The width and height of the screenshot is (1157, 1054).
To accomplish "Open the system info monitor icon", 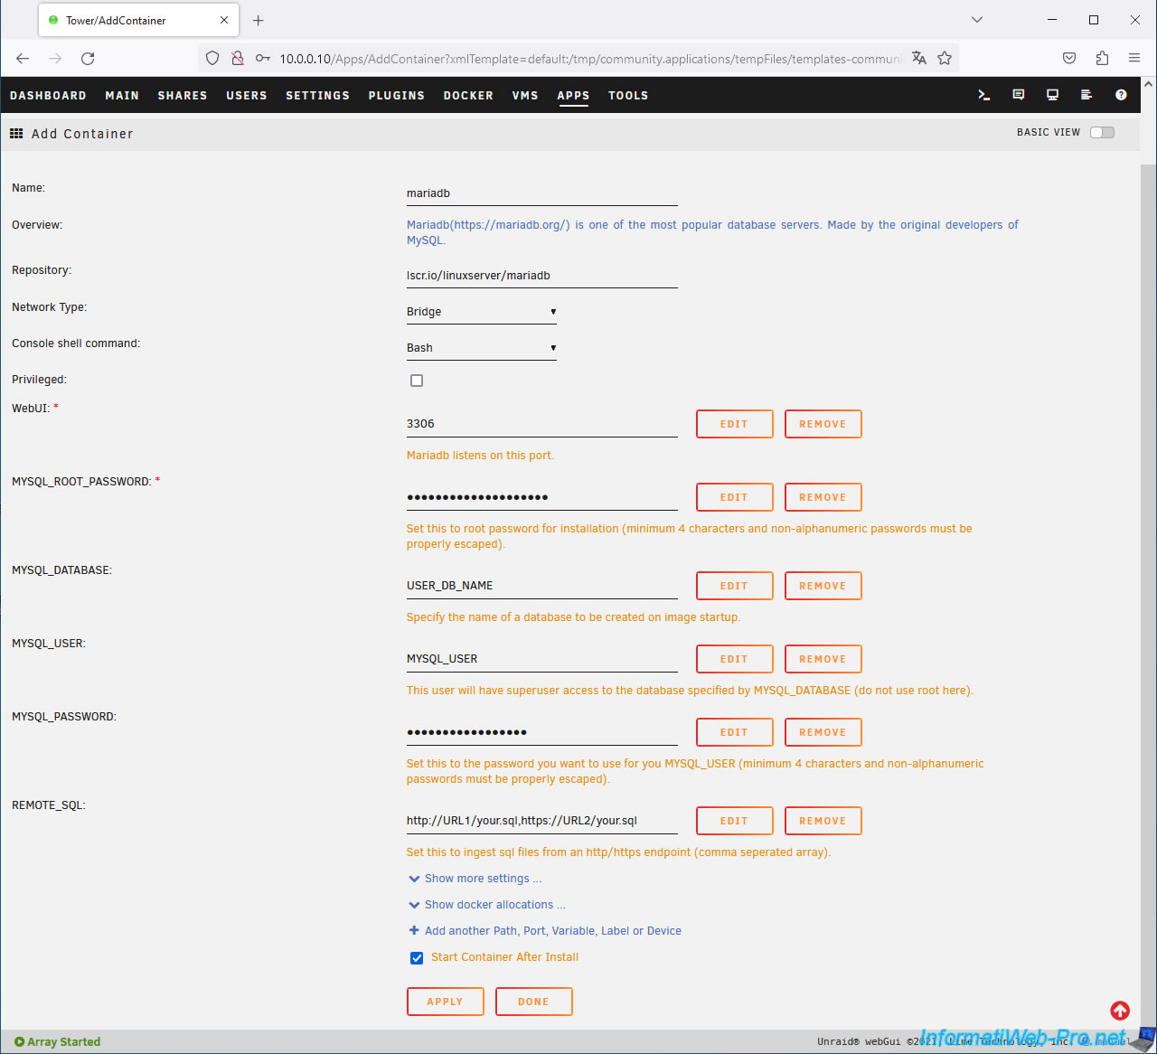I will pos(1052,95).
